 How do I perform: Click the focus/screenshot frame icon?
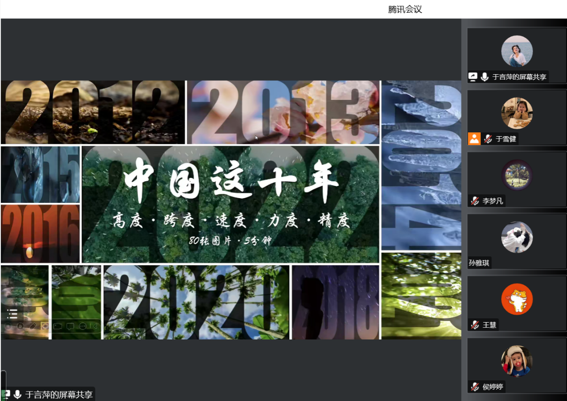45,326
